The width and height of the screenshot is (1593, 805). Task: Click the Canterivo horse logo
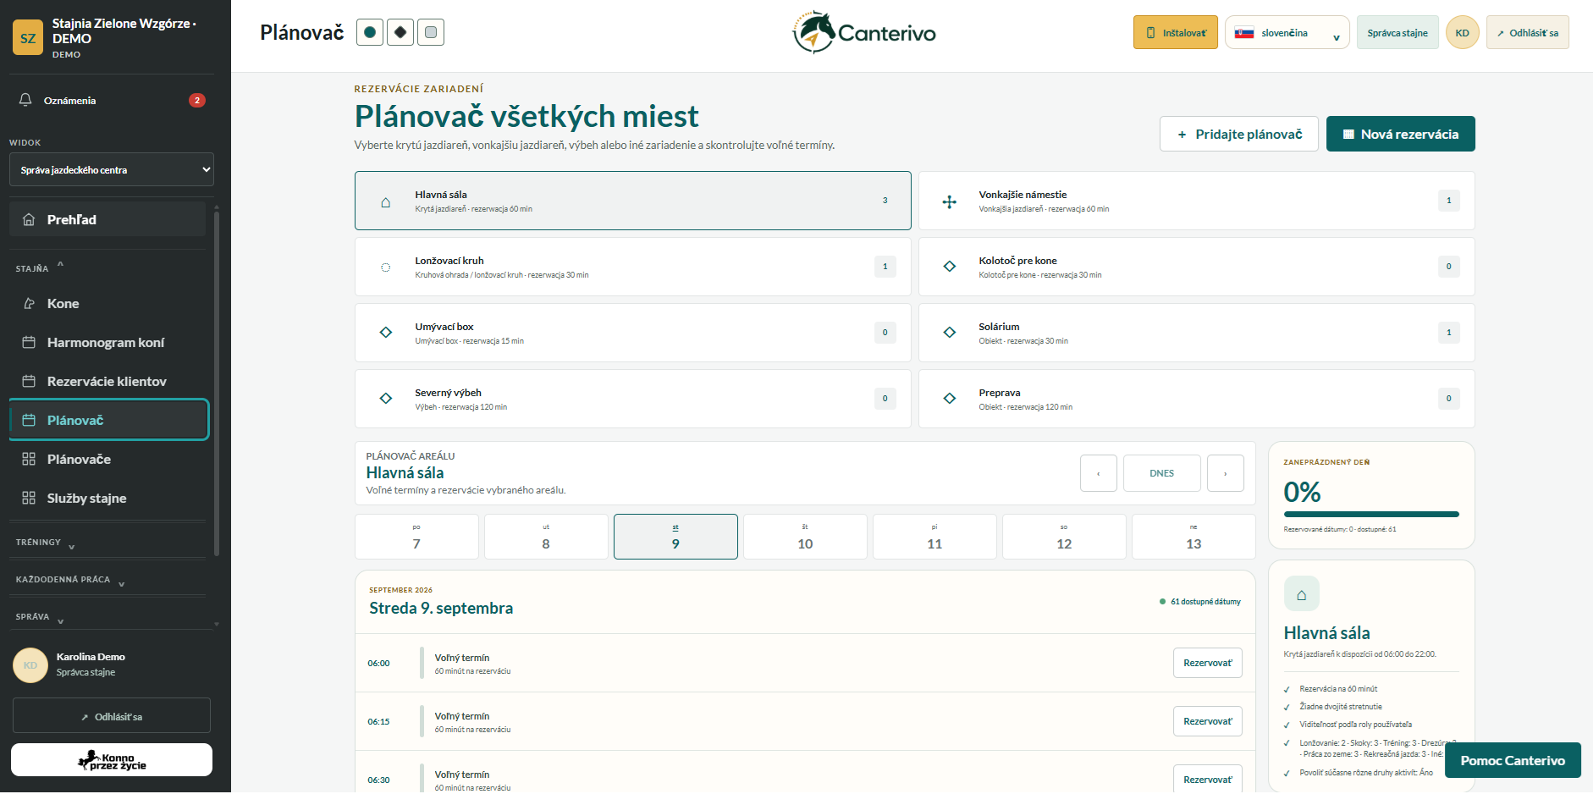tap(863, 33)
